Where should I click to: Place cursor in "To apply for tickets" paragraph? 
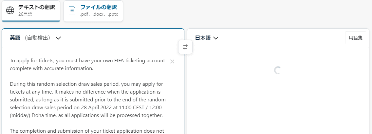(87, 65)
